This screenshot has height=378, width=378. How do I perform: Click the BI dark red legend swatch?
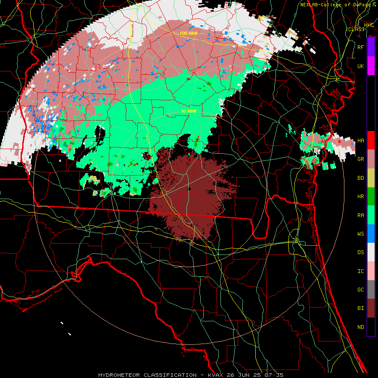coord(371,308)
